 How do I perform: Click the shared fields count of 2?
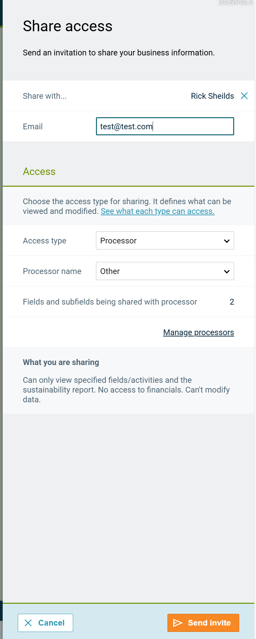[232, 302]
